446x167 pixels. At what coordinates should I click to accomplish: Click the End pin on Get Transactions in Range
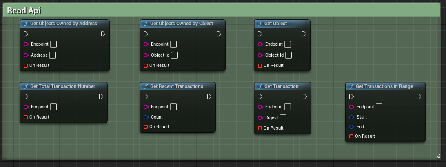point(352,127)
